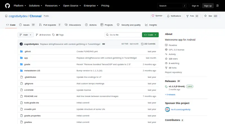The image size is (225, 124).
Task: Open the Actions tab
Action: click(x=91, y=25)
